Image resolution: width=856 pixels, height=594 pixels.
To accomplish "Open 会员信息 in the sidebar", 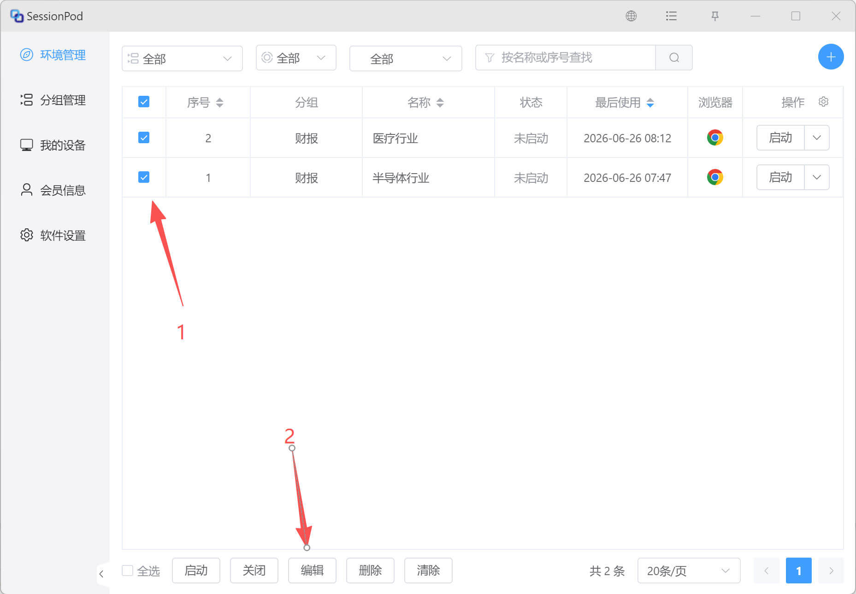I will click(x=53, y=190).
